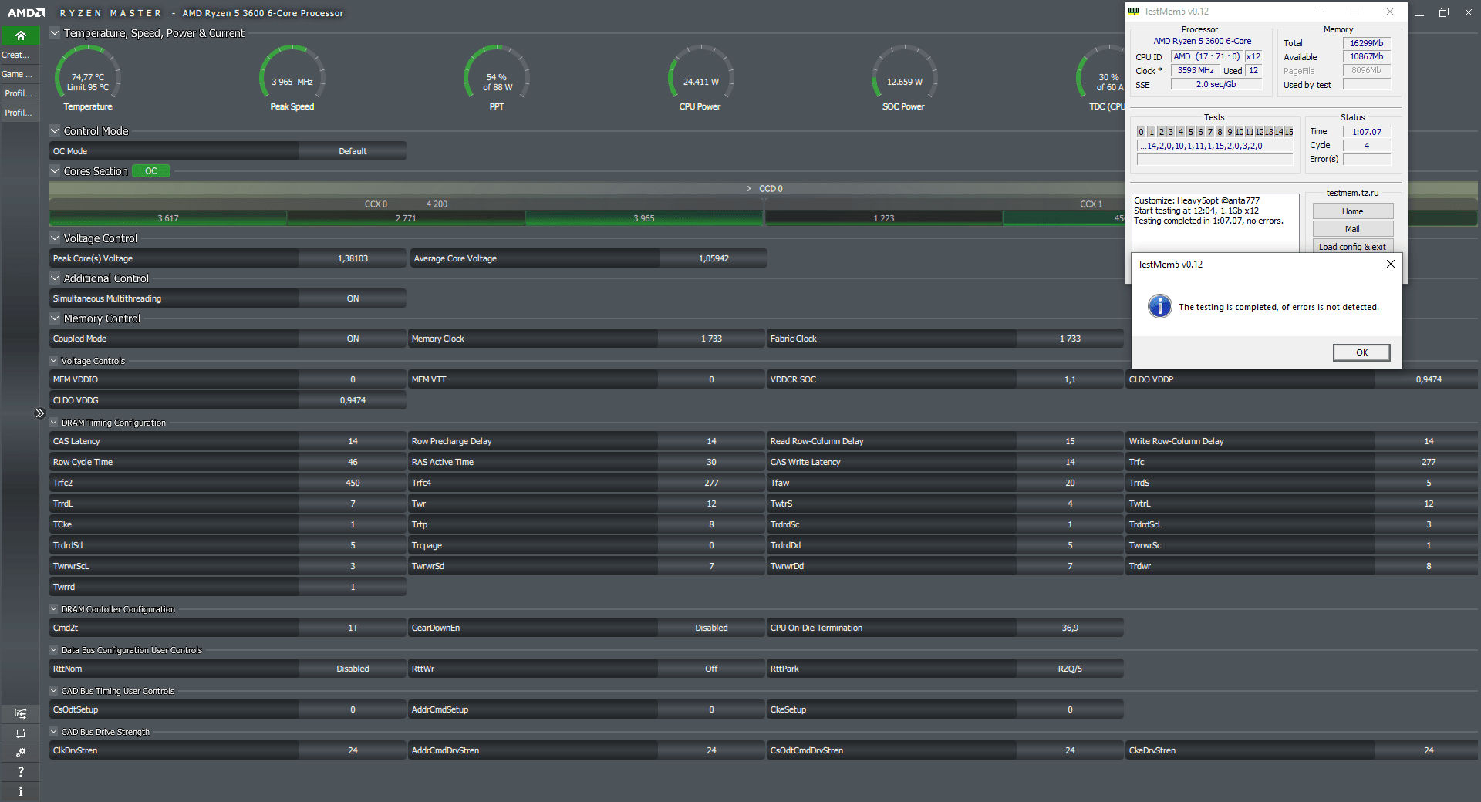Click the Trfc2 value 450
This screenshot has width=1481, height=802.
tap(353, 483)
